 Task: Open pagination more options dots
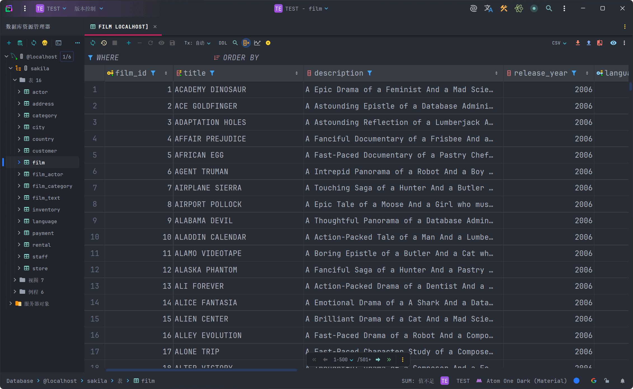pos(403,360)
